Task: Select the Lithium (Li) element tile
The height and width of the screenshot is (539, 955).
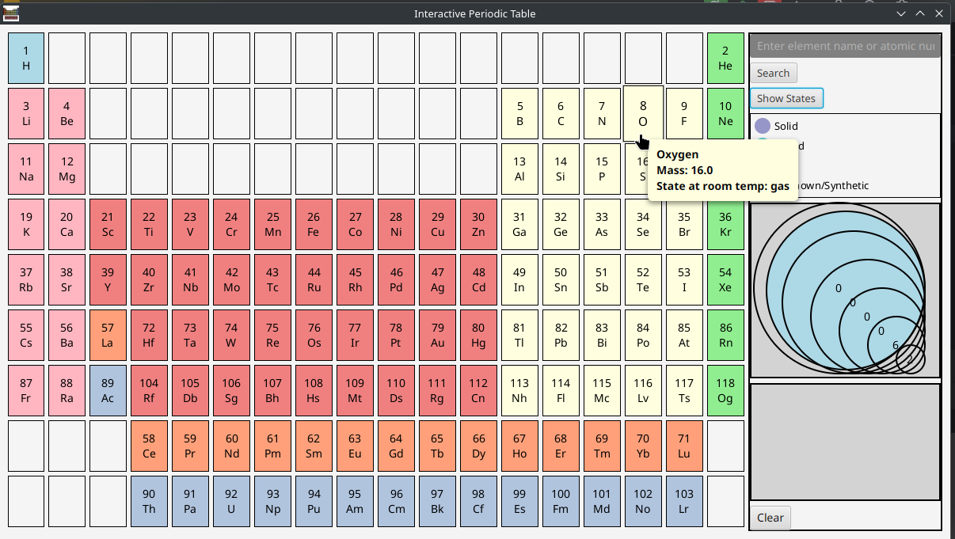Action: pos(26,113)
